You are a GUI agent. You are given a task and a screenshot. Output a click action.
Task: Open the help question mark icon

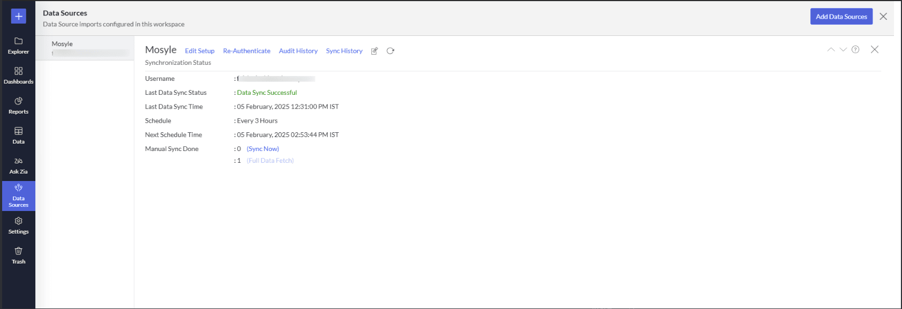click(x=855, y=49)
